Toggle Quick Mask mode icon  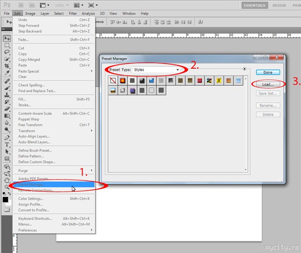coord(7,209)
